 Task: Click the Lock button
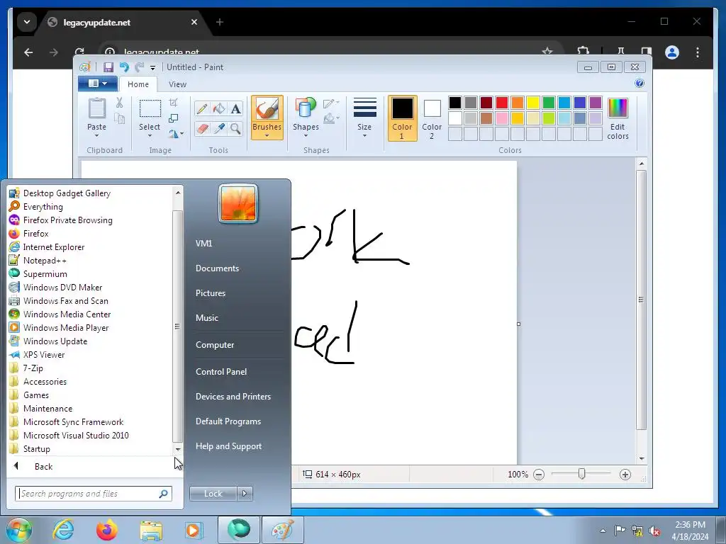coord(213,494)
